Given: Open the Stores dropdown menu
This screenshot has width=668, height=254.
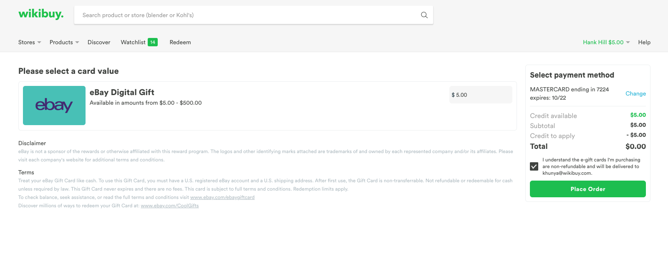Looking at the screenshot, I should pos(30,42).
